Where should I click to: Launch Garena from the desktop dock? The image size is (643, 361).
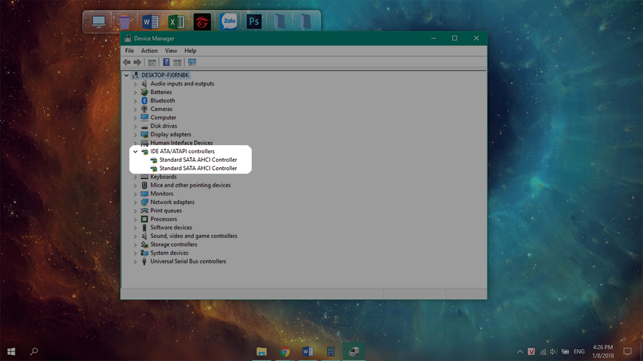pos(202,21)
